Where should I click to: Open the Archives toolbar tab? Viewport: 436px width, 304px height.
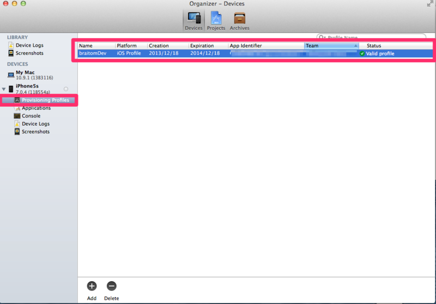[x=239, y=21]
